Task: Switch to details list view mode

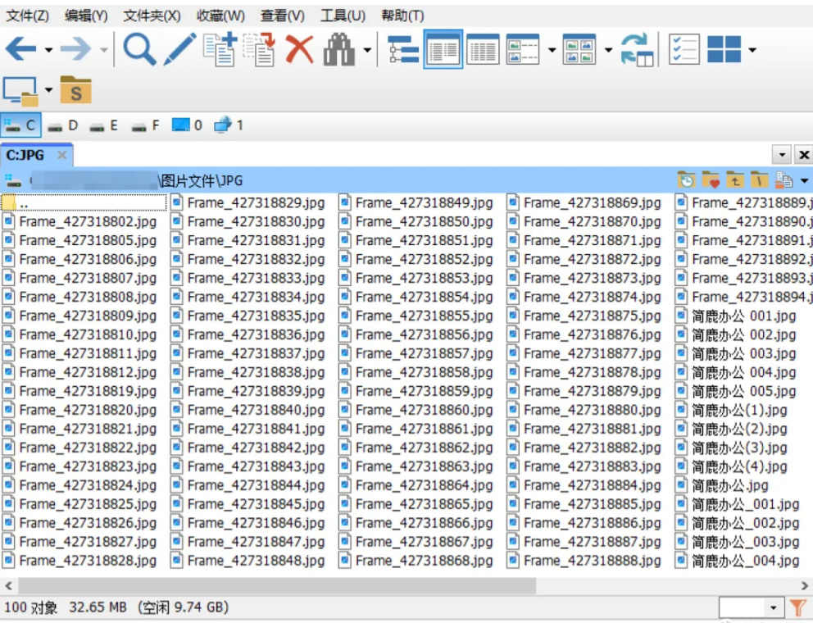Action: click(483, 50)
